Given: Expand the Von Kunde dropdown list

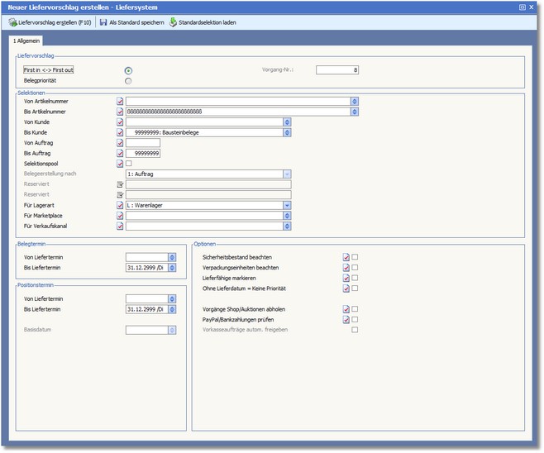Looking at the screenshot, I should pyautogui.click(x=287, y=122).
